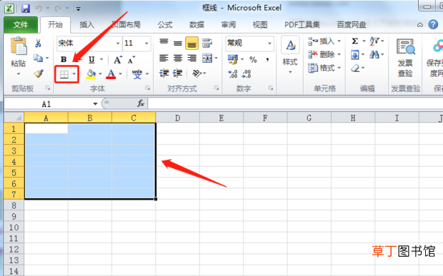Toggle wrap text
This screenshot has height=276, width=443.
207,43
